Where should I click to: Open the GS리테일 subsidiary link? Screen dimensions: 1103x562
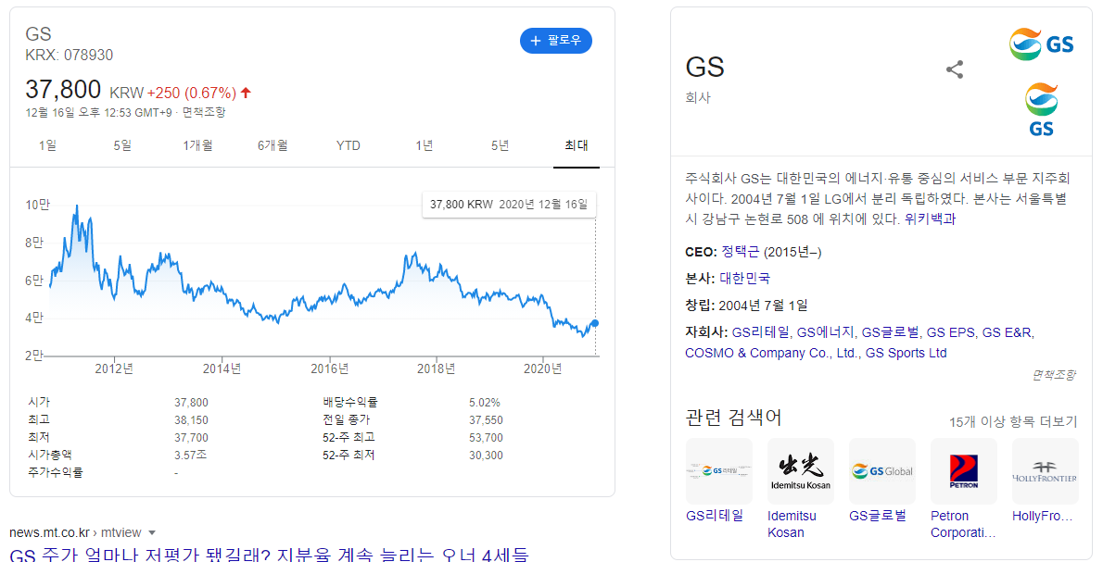[x=760, y=332]
